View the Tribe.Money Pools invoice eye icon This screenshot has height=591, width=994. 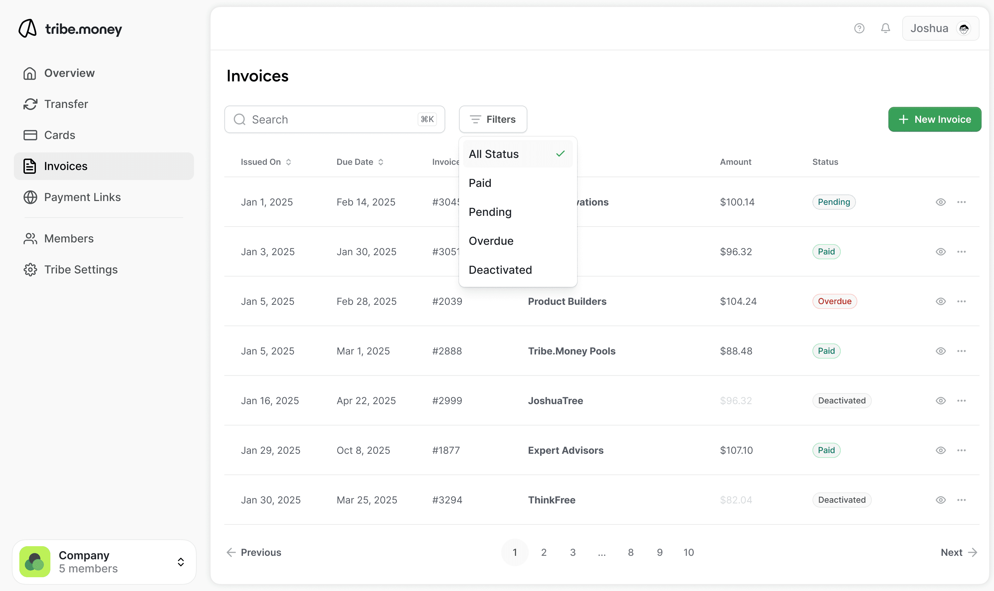tap(941, 351)
